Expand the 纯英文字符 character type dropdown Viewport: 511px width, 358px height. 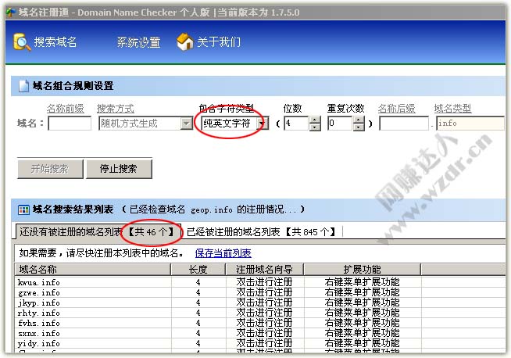263,124
